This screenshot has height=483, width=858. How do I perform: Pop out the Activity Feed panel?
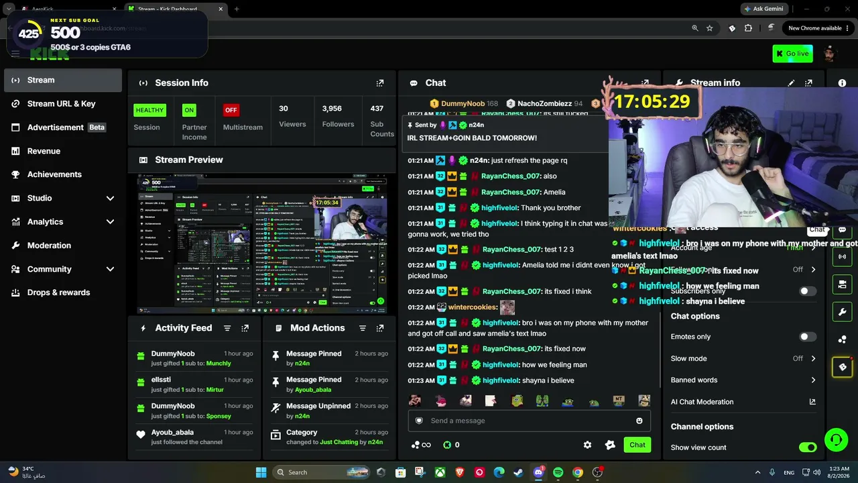pos(245,328)
